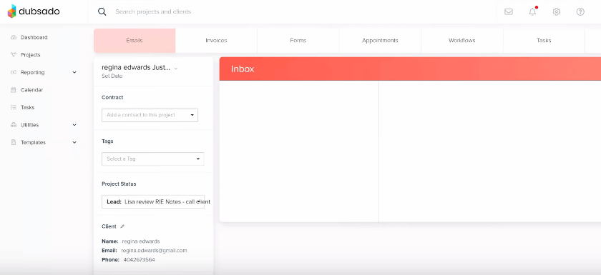The height and width of the screenshot is (275, 601).
Task: Click the Projects sidebar icon
Action: 14,55
